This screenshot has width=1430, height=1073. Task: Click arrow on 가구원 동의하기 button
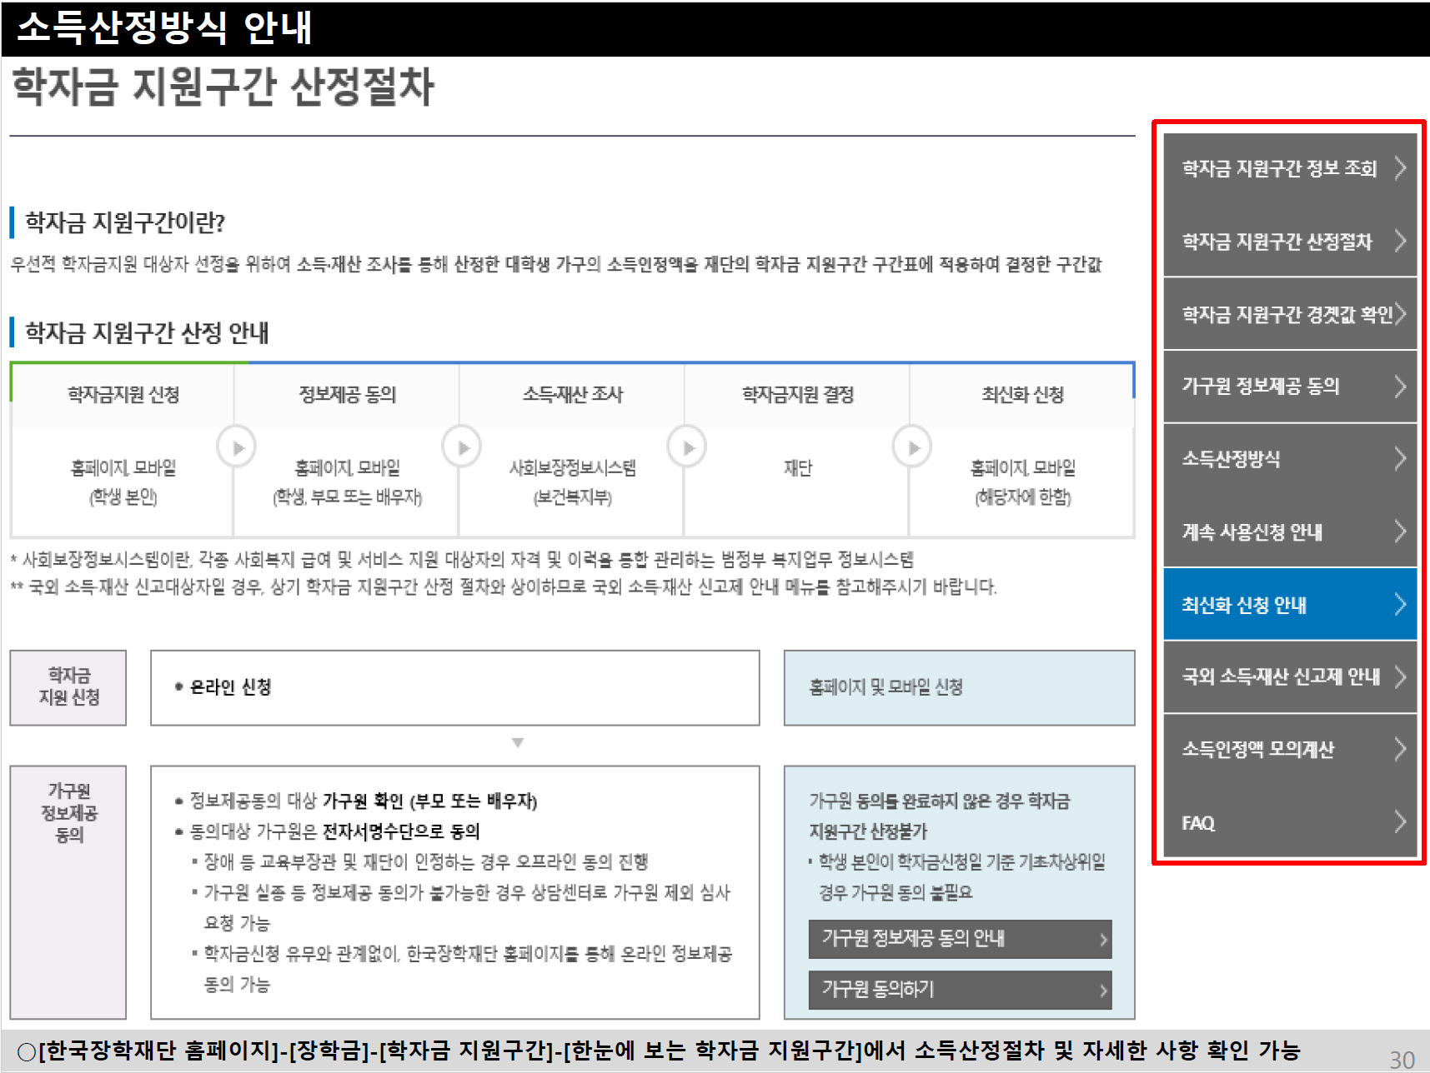tap(1103, 991)
